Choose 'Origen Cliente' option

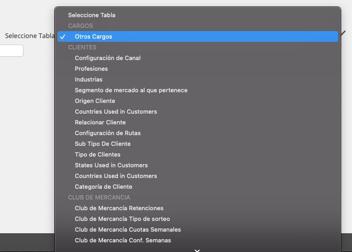(197, 101)
